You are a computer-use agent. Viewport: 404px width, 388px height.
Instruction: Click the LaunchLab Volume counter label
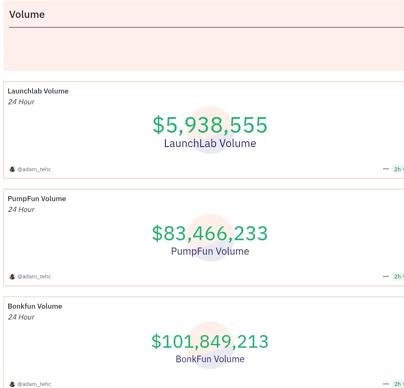click(x=210, y=143)
